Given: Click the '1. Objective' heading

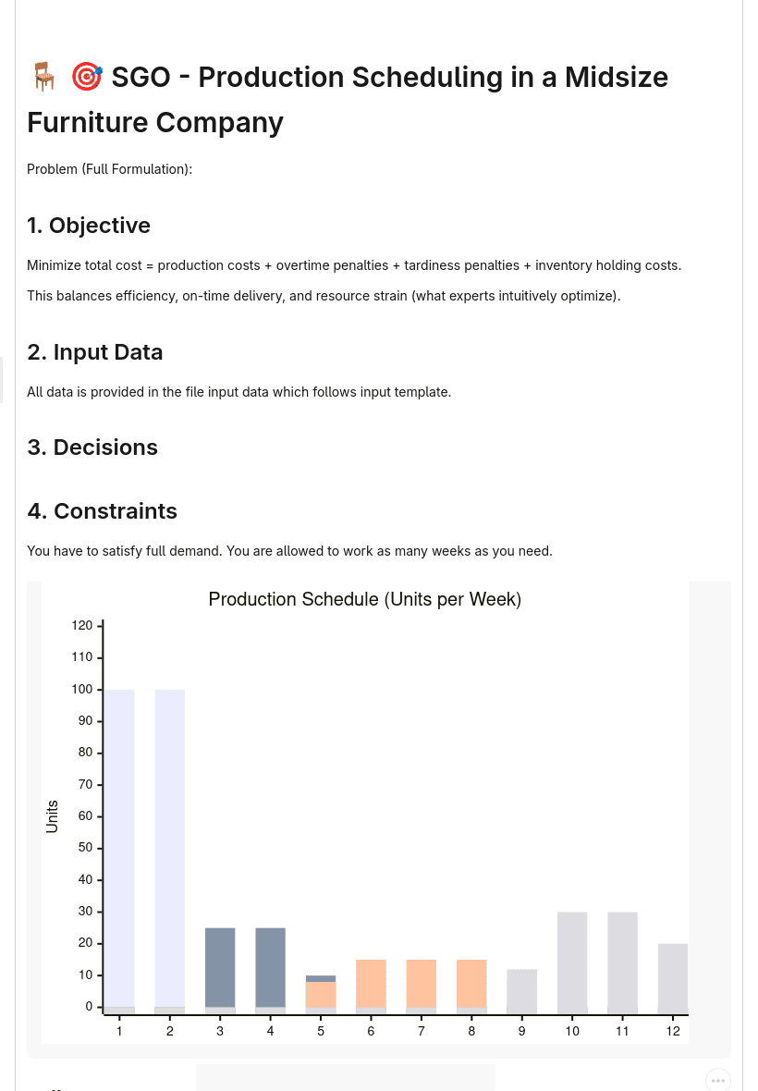Looking at the screenshot, I should (x=89, y=226).
